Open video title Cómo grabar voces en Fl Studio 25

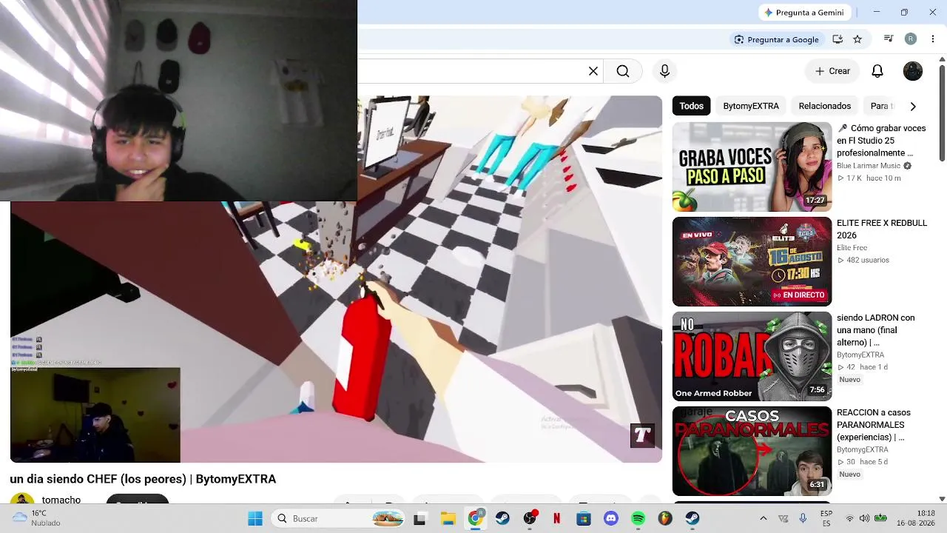881,141
